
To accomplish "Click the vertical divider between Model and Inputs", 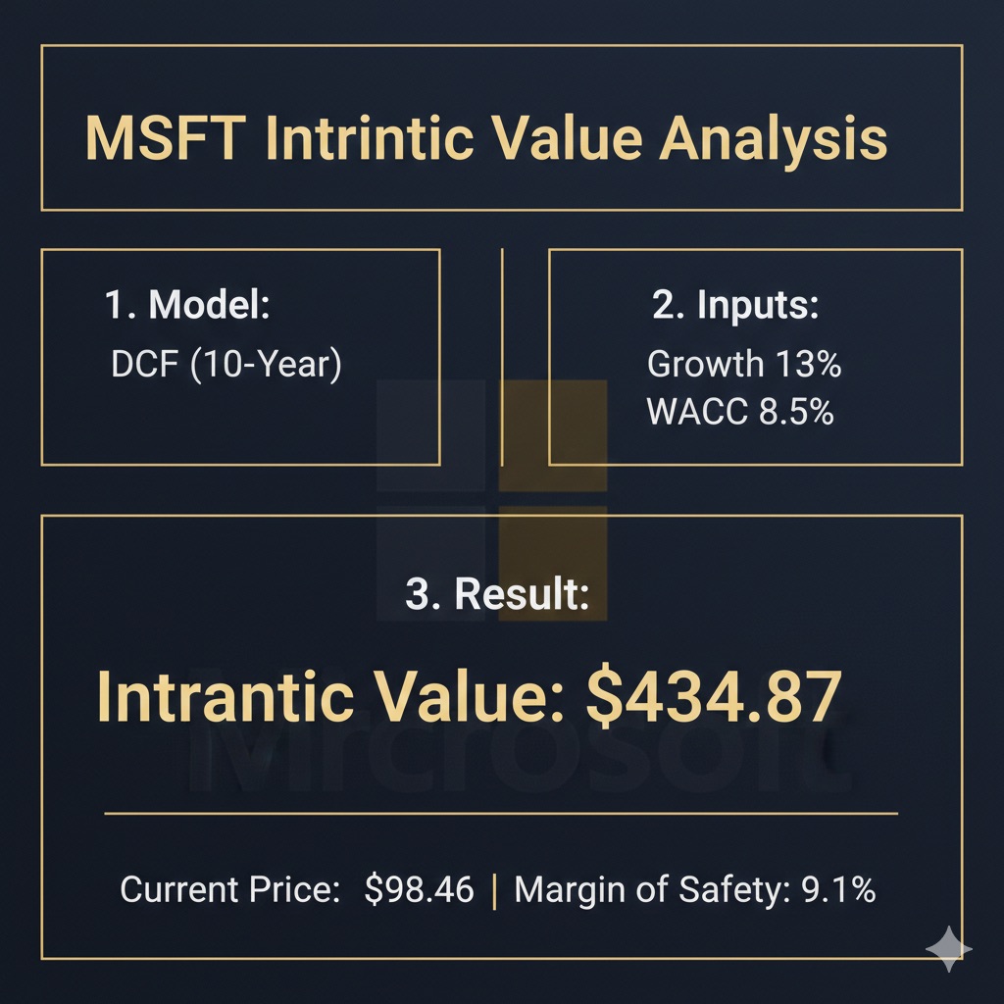I will [x=501, y=357].
